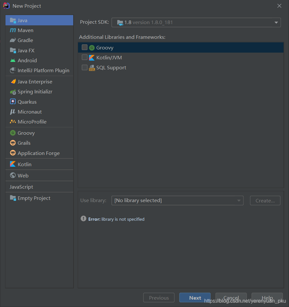Select Empty Project type

click(x=39, y=198)
